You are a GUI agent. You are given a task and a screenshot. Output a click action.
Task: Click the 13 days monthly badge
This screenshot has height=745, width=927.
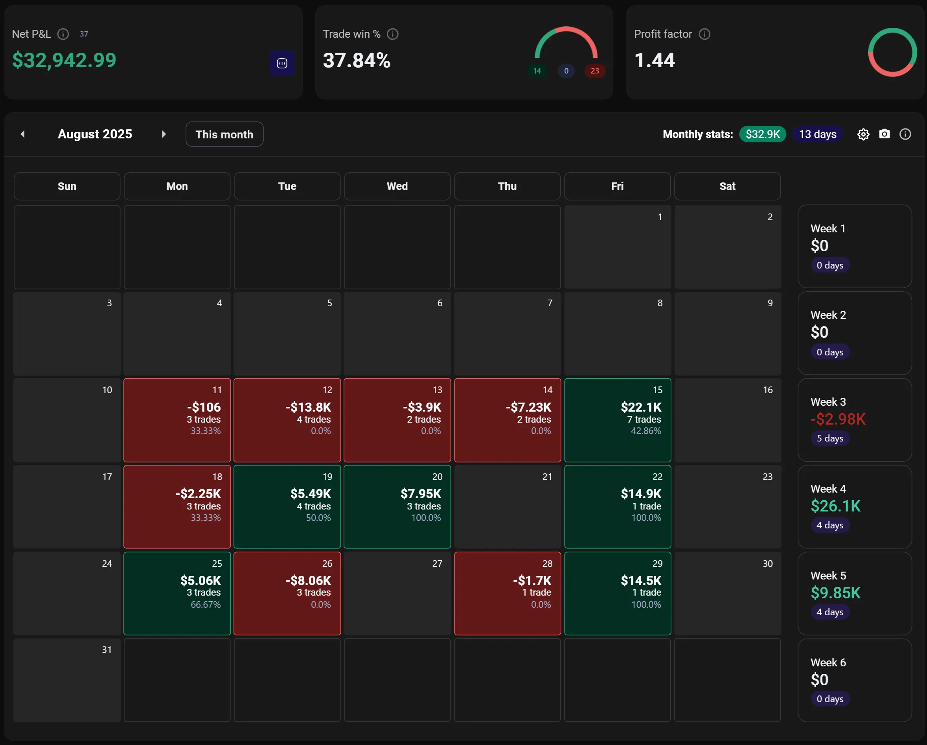click(x=817, y=134)
